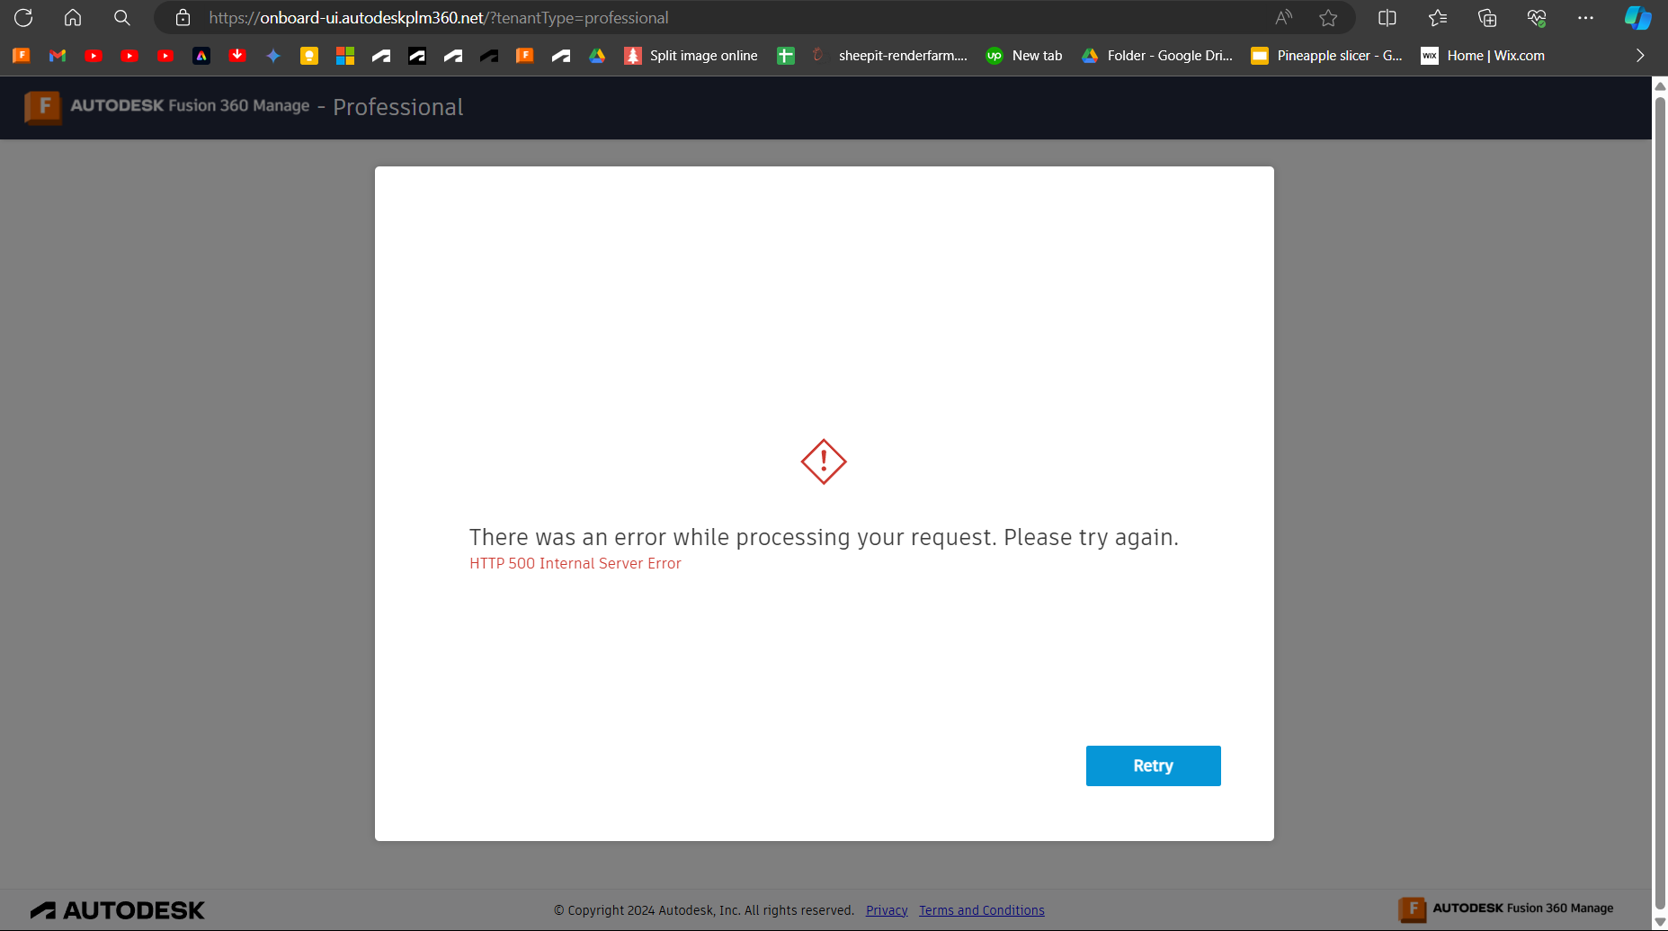Click the Google Drive bookmark icon
This screenshot has width=1668, height=931.
(596, 55)
